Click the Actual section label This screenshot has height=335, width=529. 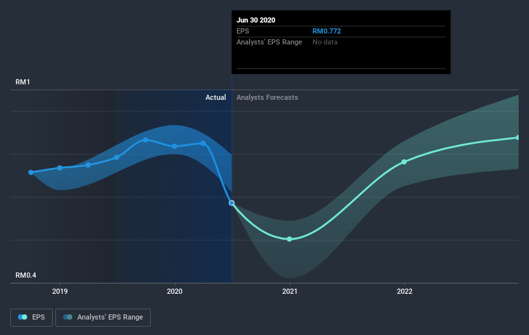[x=216, y=97]
